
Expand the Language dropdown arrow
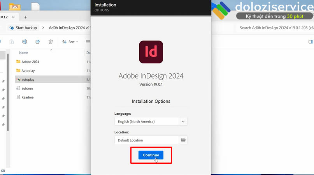[x=183, y=121]
